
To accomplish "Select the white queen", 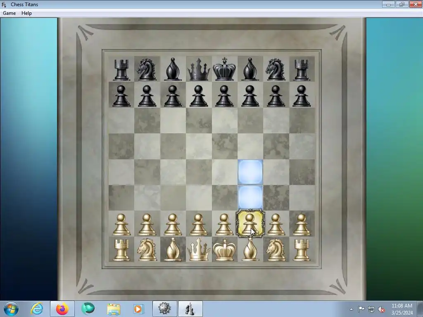I will (199, 249).
